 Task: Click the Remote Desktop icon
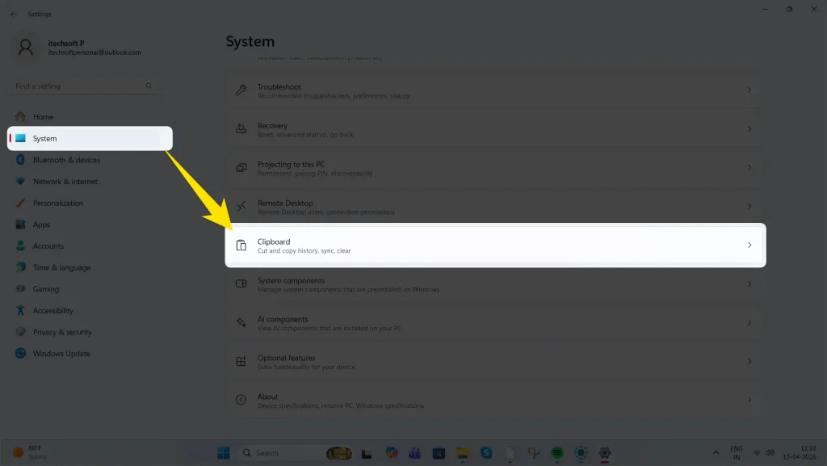point(239,206)
